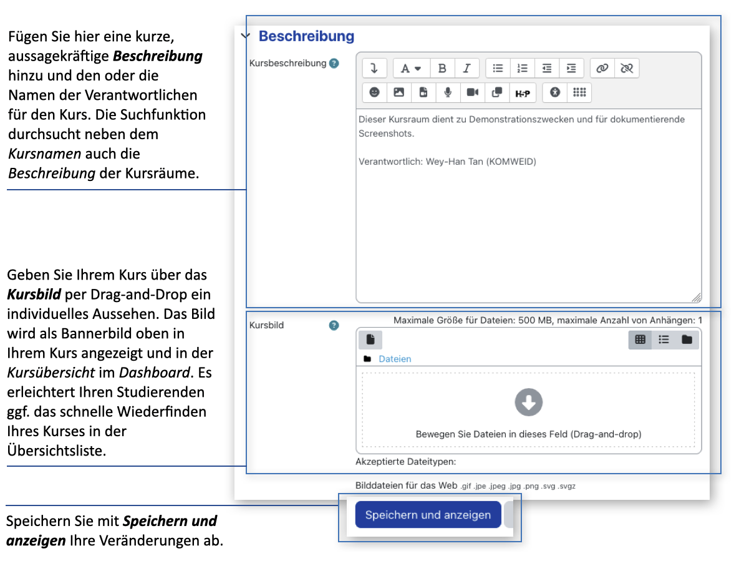Open the screenreader helper grid icon
Viewport: 734px width, 561px height.
point(579,92)
